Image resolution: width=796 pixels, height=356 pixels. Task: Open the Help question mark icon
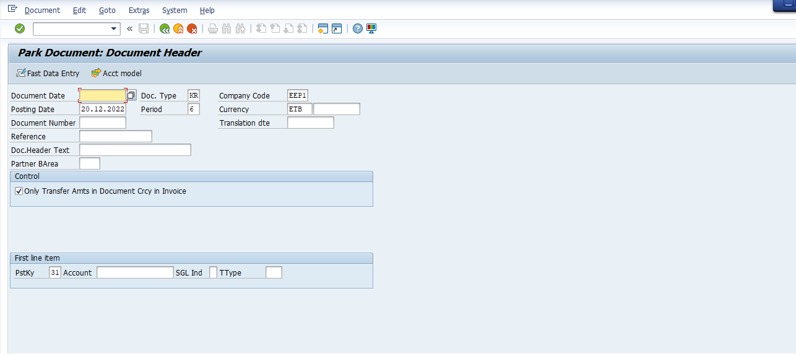(x=357, y=28)
